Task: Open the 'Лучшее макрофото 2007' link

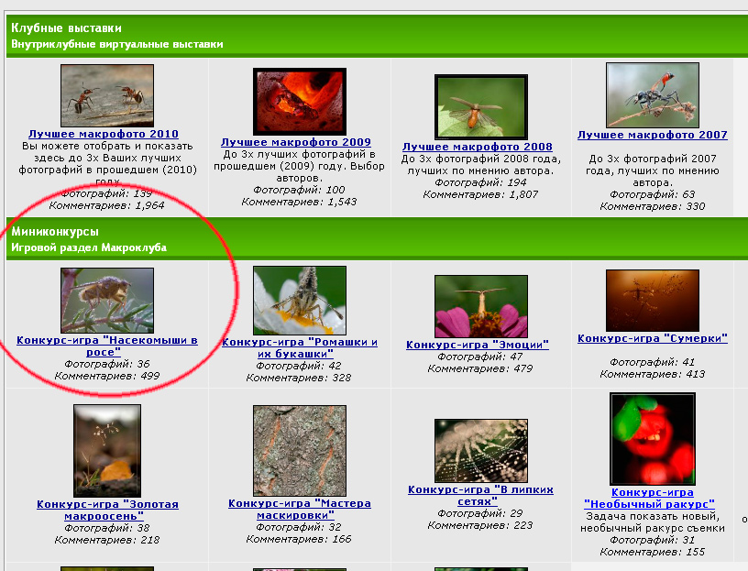Action: coord(653,135)
